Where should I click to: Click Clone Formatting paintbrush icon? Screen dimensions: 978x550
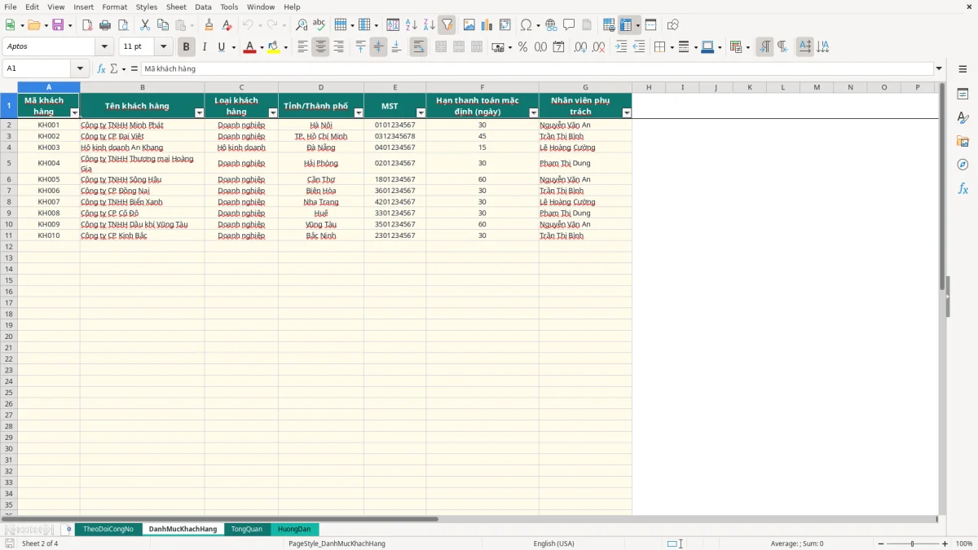(x=209, y=25)
